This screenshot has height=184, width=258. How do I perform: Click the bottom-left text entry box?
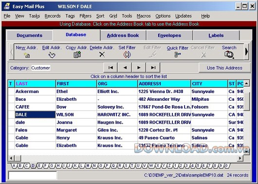[33, 175]
